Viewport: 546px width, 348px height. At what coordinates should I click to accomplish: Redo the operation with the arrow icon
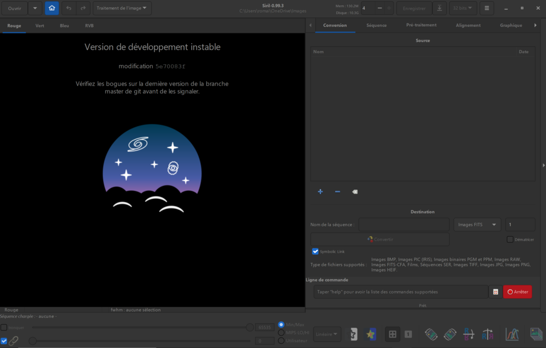[83, 8]
